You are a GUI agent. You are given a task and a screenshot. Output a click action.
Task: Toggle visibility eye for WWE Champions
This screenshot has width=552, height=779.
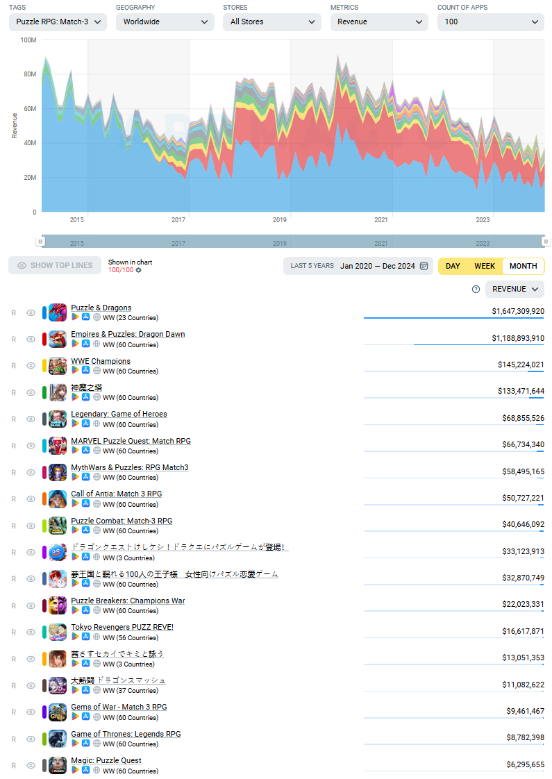(31, 366)
